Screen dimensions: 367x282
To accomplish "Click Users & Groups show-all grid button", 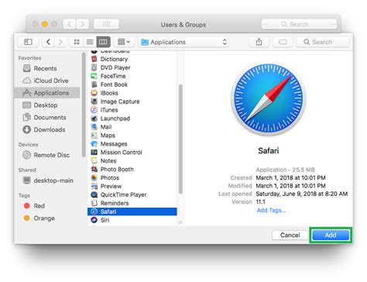I will coord(106,24).
